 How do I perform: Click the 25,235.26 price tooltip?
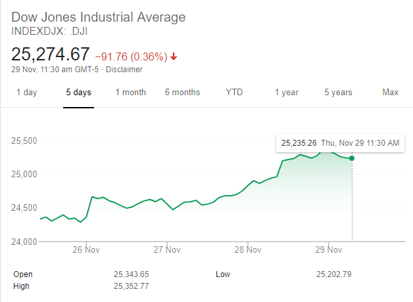click(299, 143)
